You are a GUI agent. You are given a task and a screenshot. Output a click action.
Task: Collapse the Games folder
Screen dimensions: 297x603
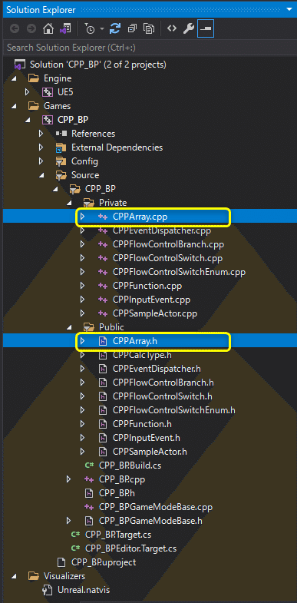pyautogui.click(x=14, y=106)
